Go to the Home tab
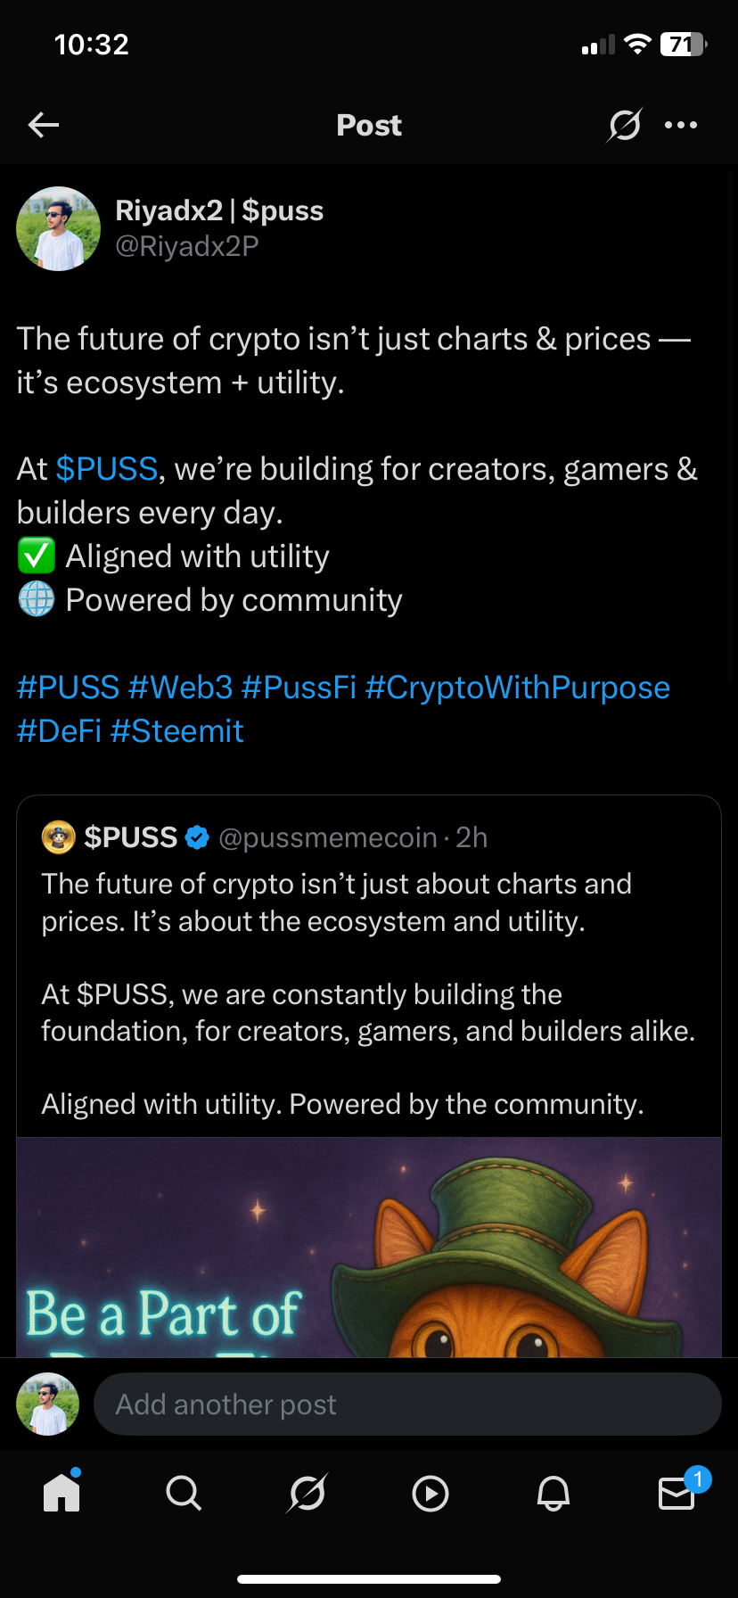This screenshot has width=738, height=1598. tap(61, 1493)
